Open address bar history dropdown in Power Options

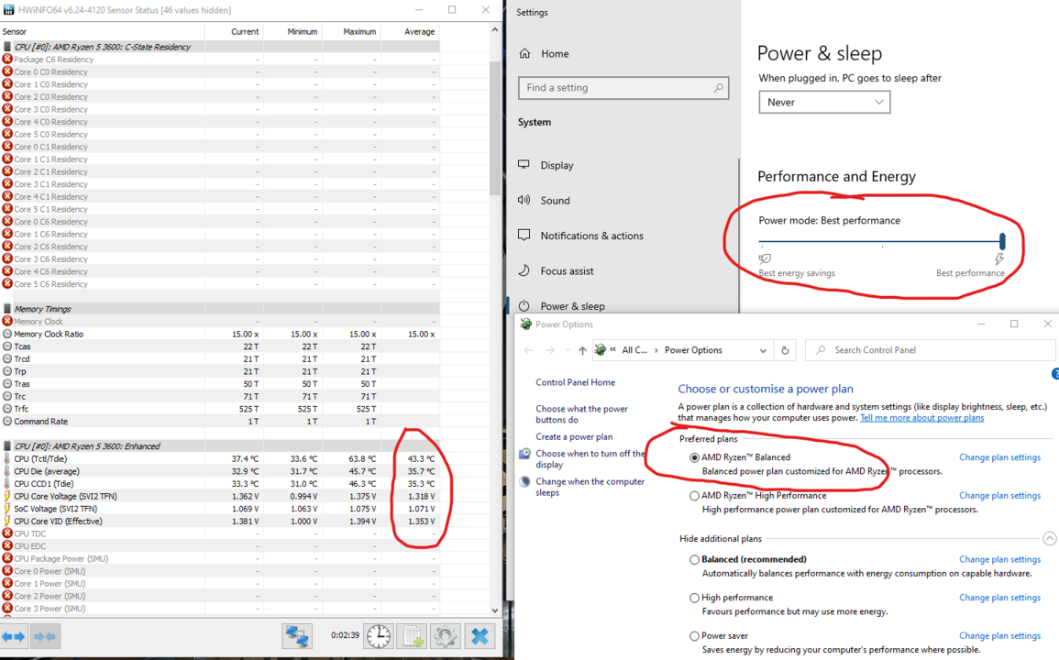pyautogui.click(x=763, y=350)
